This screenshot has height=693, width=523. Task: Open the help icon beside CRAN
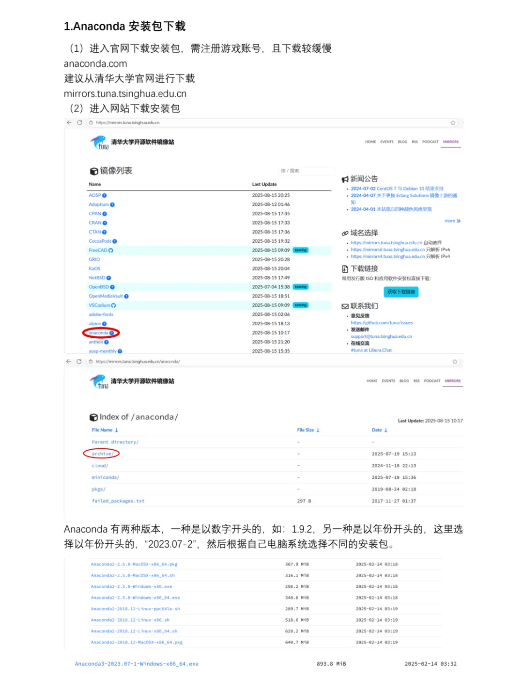(x=105, y=223)
